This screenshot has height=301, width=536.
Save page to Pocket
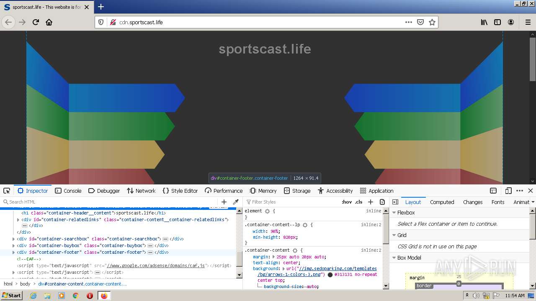(x=420, y=22)
